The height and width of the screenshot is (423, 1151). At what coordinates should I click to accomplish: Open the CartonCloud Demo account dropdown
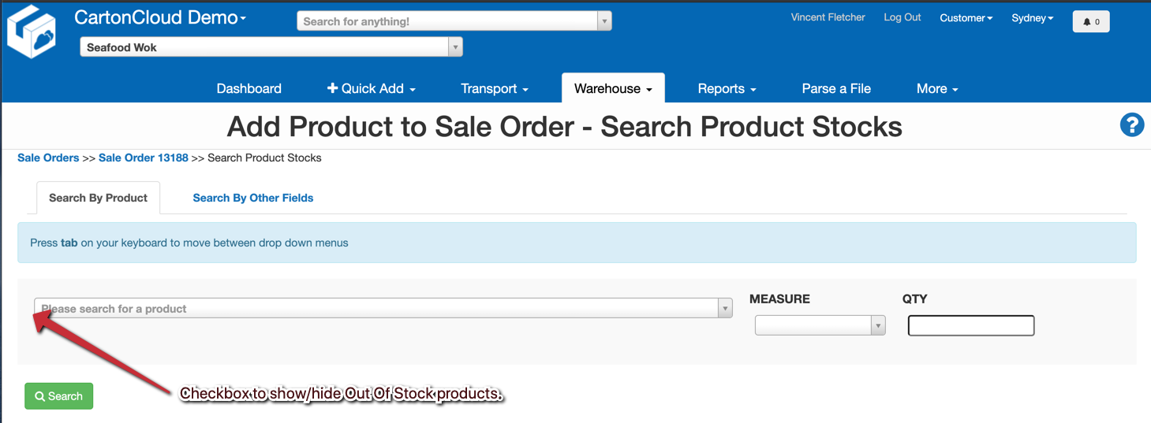click(x=160, y=17)
